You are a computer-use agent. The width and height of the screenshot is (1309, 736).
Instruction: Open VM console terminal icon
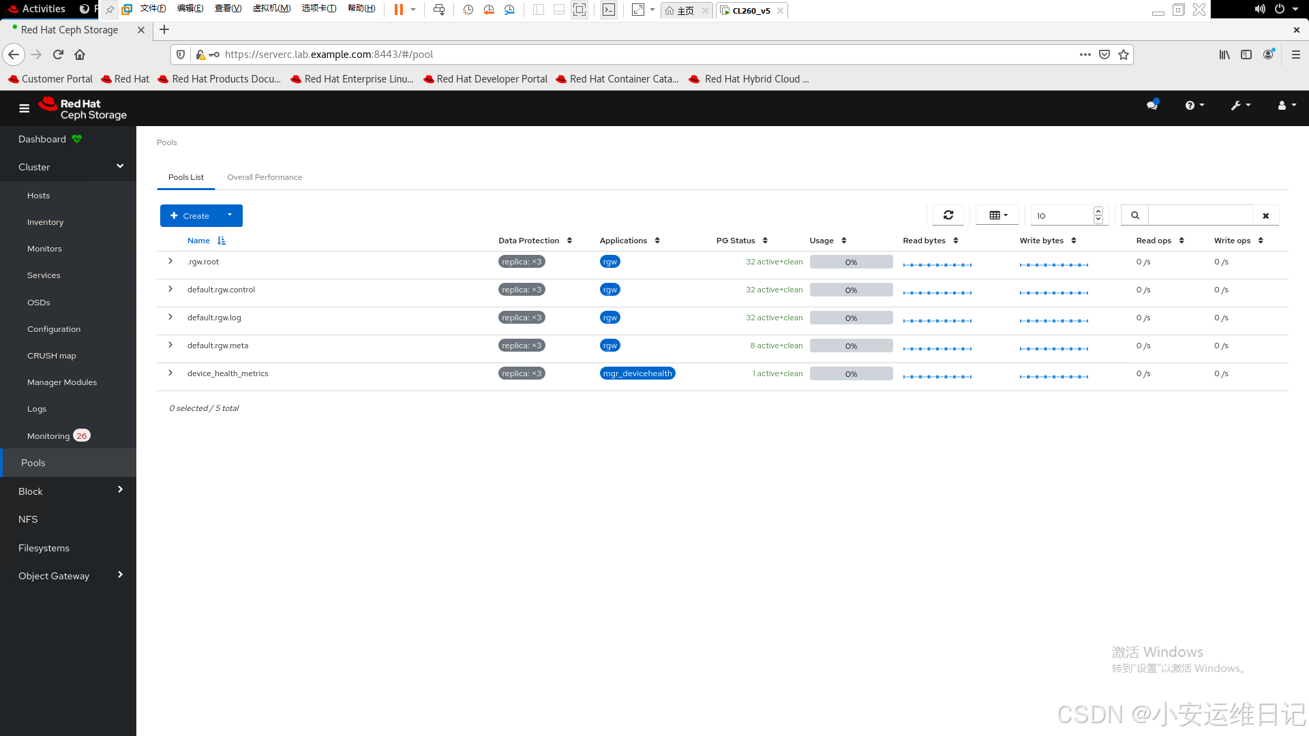[x=609, y=10]
